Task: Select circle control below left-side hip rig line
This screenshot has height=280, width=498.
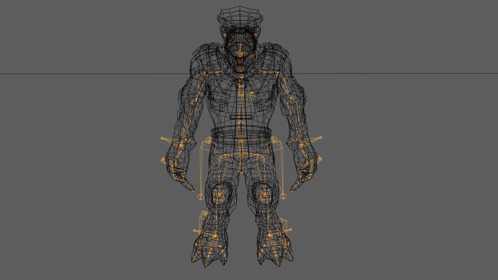Action: pyautogui.click(x=201, y=197)
